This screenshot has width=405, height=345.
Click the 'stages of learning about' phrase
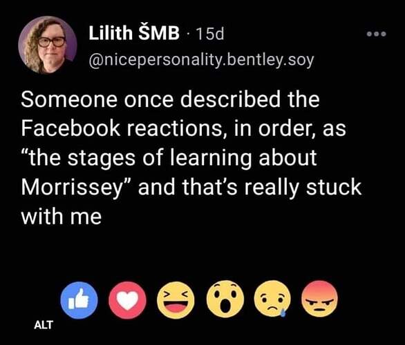point(192,158)
